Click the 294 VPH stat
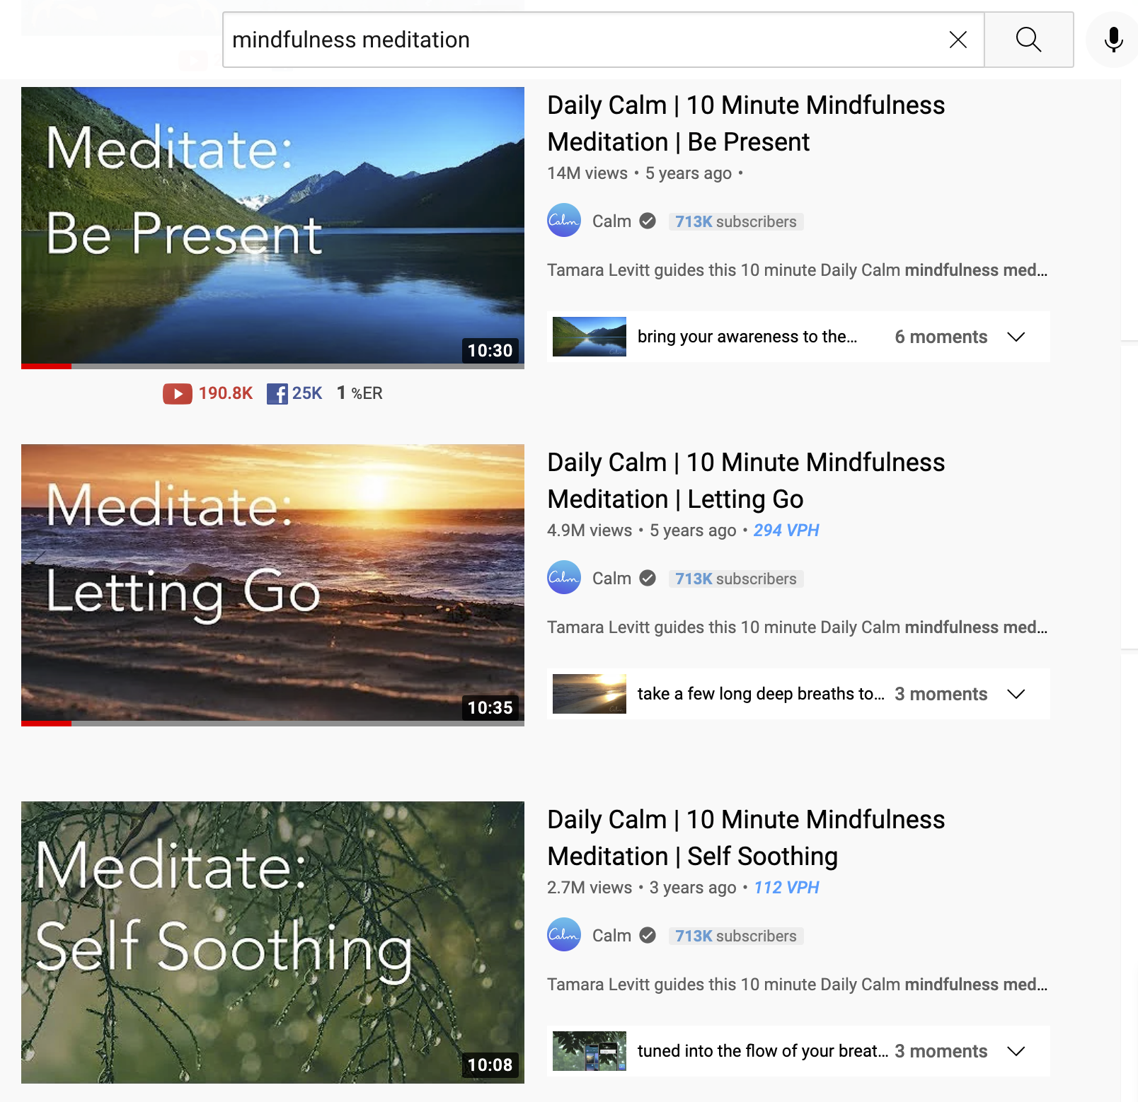 [x=786, y=530]
